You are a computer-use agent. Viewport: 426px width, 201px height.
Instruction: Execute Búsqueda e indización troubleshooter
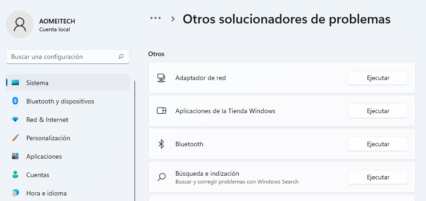[378, 177]
